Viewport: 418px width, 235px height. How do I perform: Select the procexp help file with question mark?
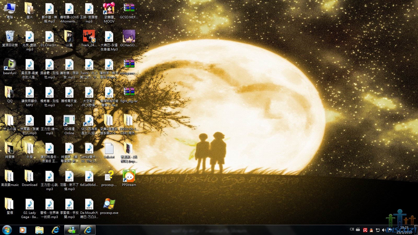click(x=109, y=179)
